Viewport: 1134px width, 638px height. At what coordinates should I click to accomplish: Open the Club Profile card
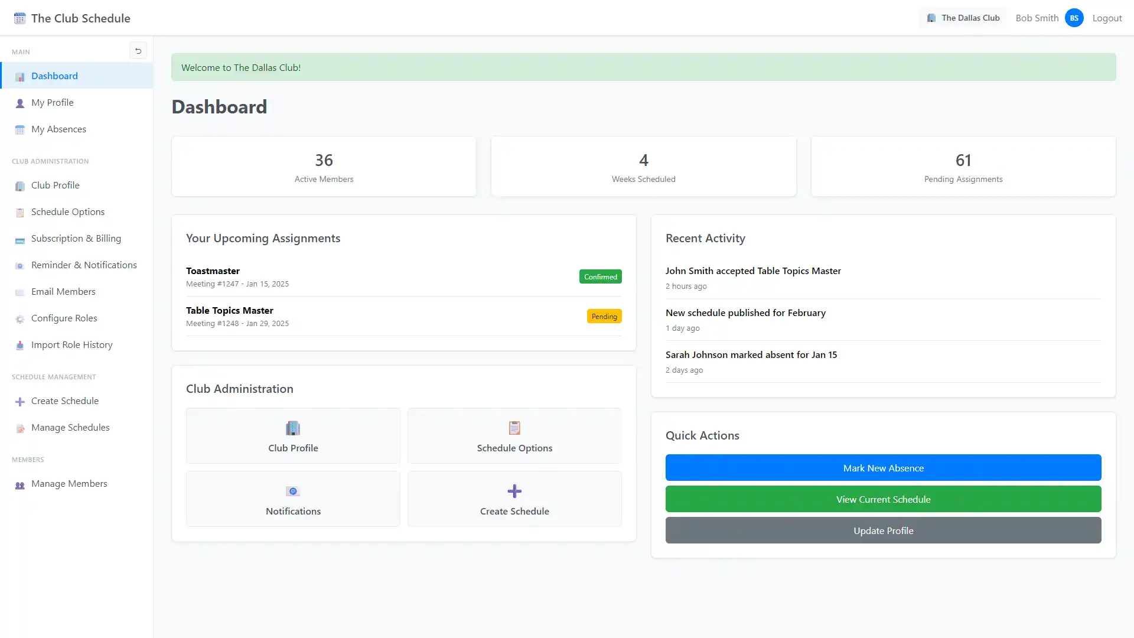292,436
